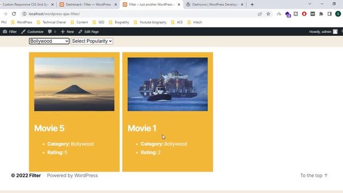Click the Movie 5 mountain thumbnail
The image size is (343, 193).
click(x=74, y=84)
